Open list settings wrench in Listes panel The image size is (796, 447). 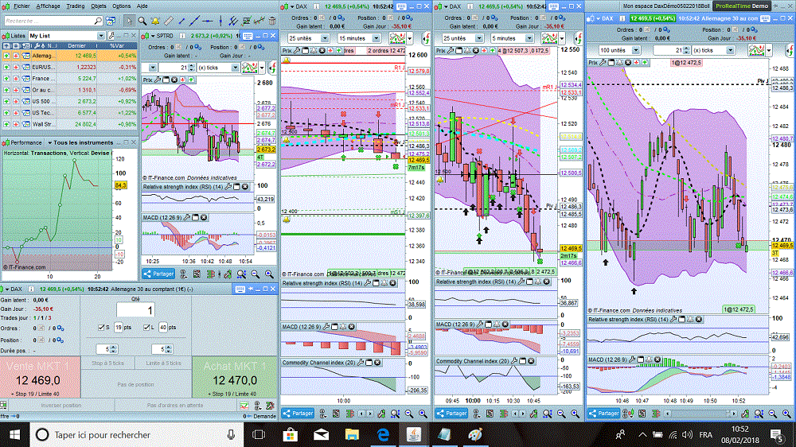pos(111,36)
